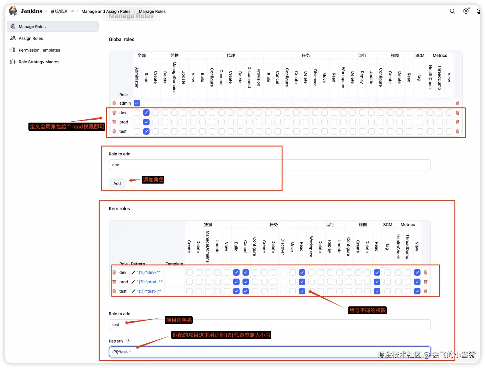485x368 pixels.
Task: Uncheck Build for the test item role
Action: click(236, 291)
